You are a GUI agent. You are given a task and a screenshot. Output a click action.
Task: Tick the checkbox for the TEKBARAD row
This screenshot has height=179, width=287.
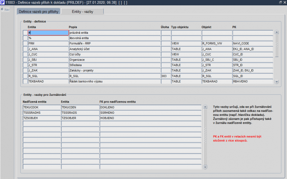[x=25, y=81]
